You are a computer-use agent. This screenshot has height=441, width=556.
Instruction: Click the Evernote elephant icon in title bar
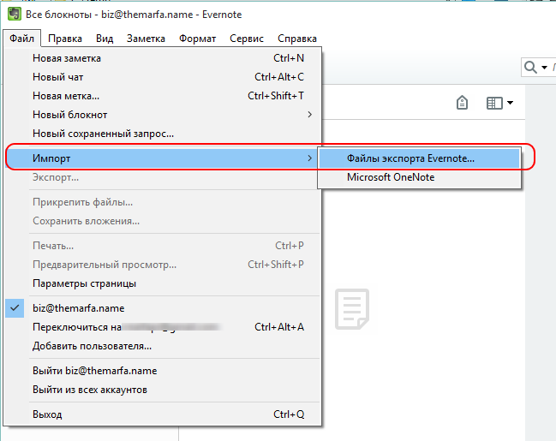[15, 15]
